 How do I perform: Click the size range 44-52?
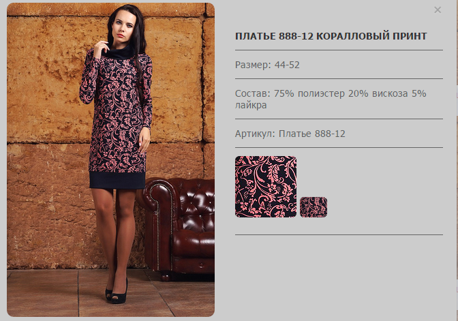tap(287, 65)
